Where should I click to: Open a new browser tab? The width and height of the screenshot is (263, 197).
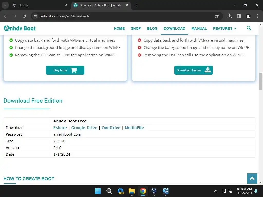(x=136, y=5)
